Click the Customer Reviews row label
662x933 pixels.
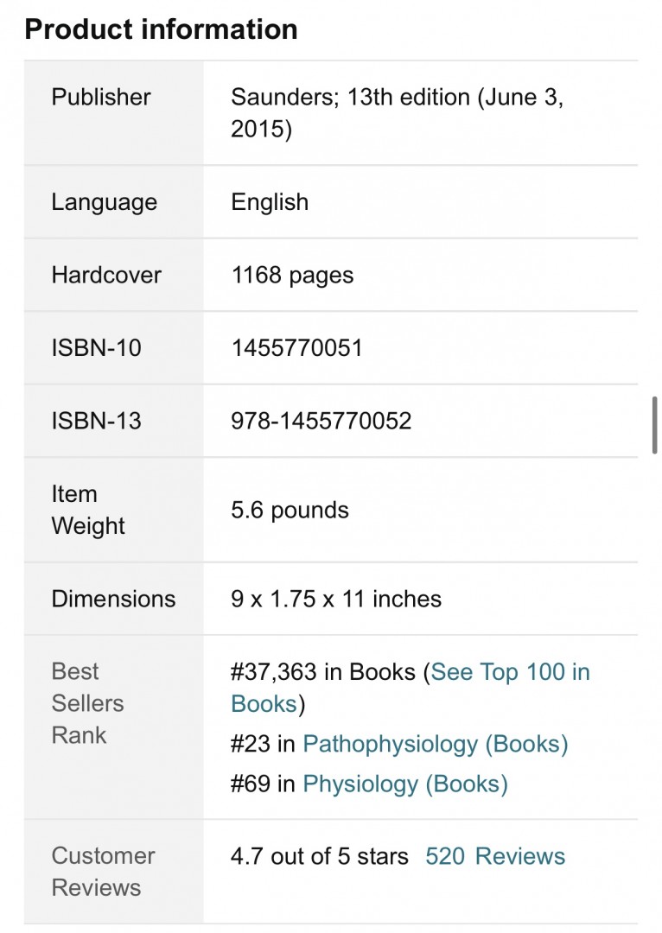tap(103, 872)
